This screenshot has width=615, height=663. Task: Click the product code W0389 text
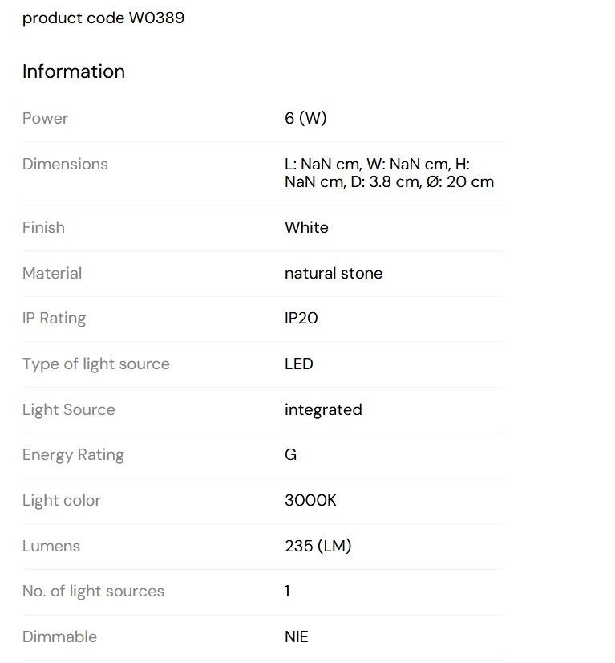pos(103,18)
